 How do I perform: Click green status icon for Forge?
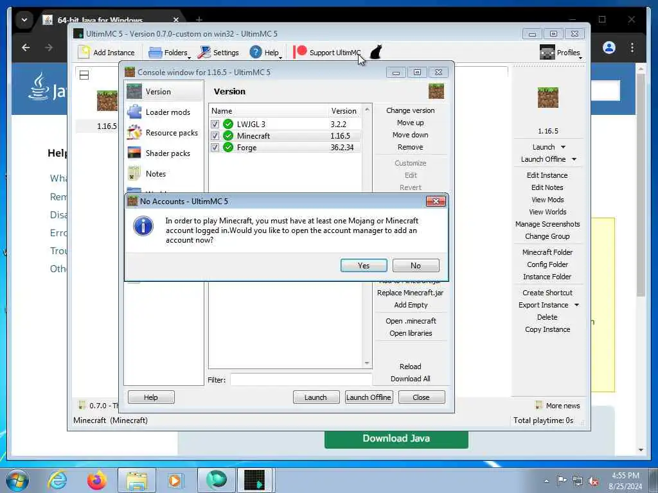pyautogui.click(x=228, y=147)
